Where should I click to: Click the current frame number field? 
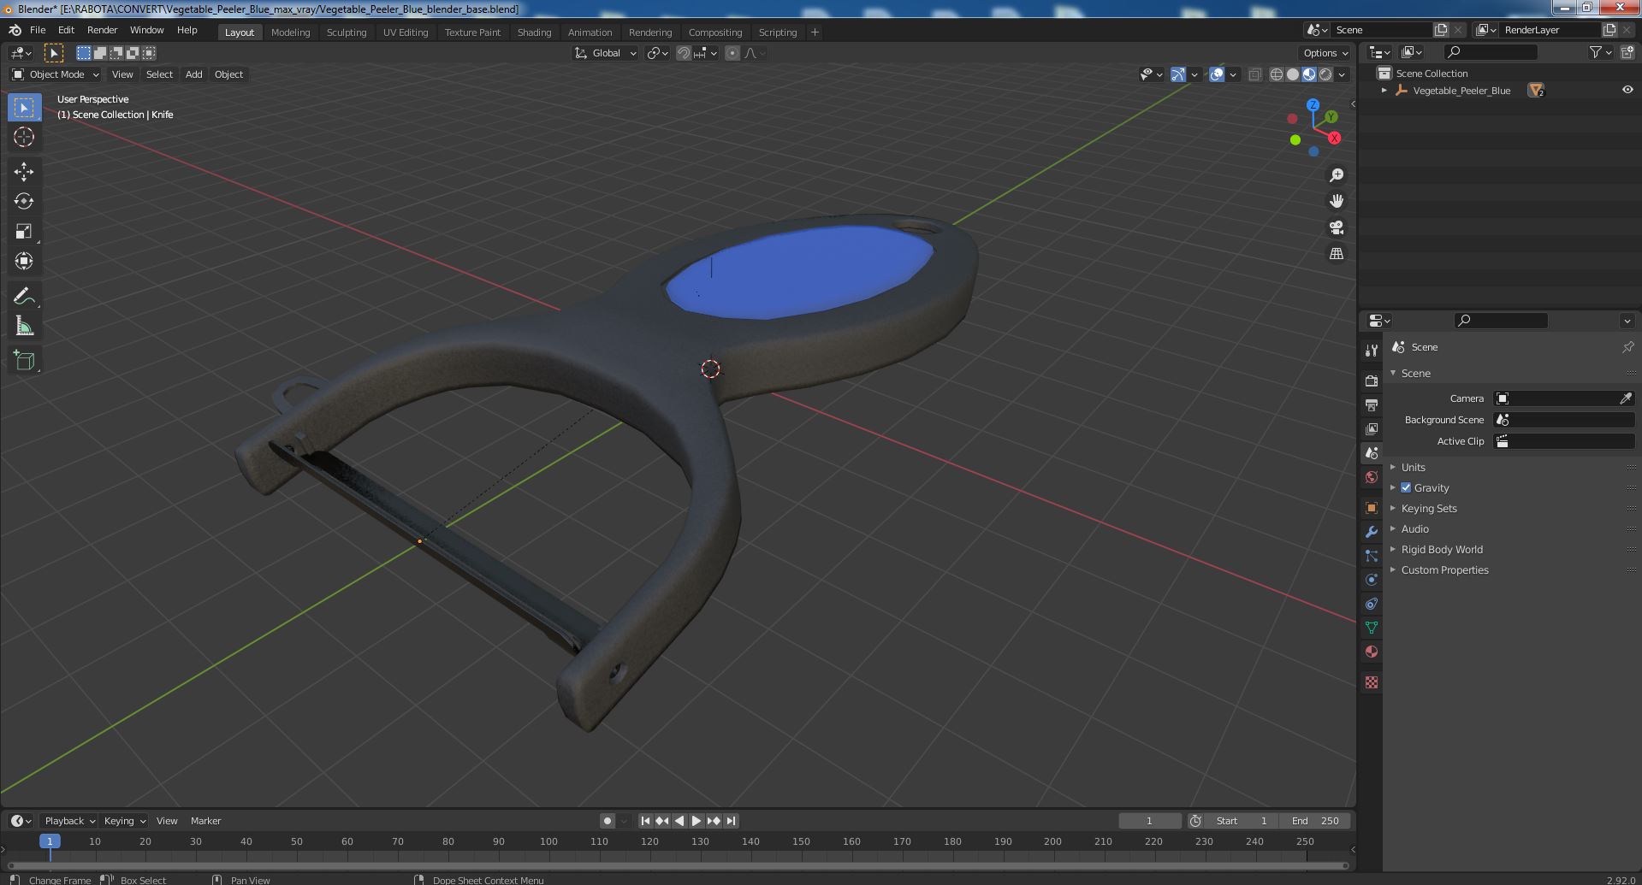(x=1149, y=821)
